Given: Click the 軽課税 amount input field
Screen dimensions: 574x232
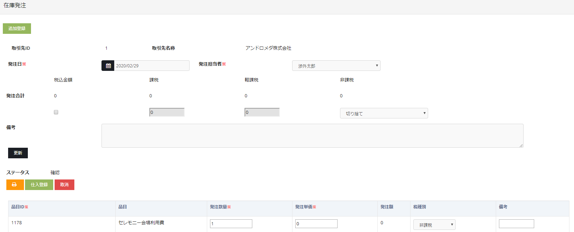Looking at the screenshot, I should pos(262,112).
